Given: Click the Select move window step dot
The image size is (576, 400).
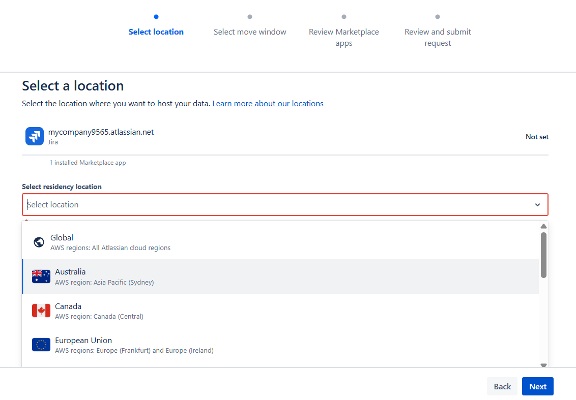Looking at the screenshot, I should (x=250, y=17).
